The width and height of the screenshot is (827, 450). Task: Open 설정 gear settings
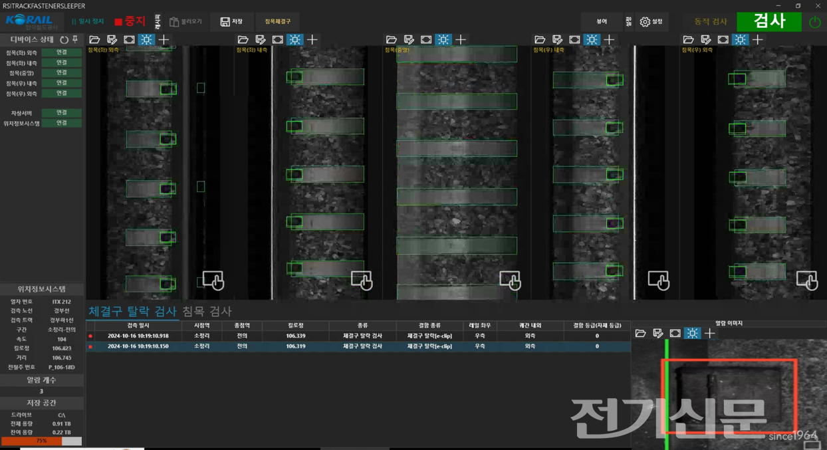point(651,22)
